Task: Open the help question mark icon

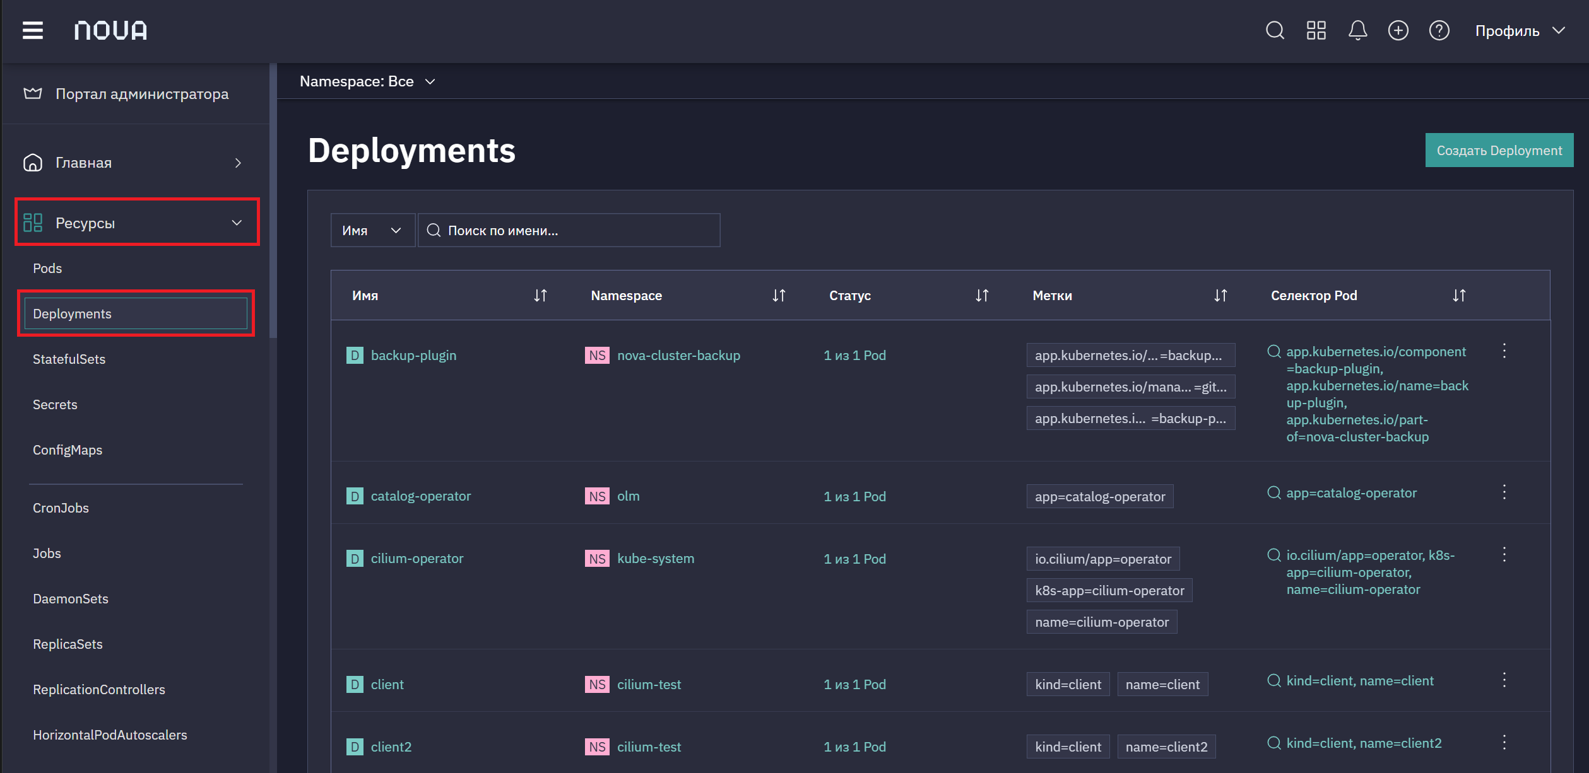Action: pyautogui.click(x=1439, y=30)
